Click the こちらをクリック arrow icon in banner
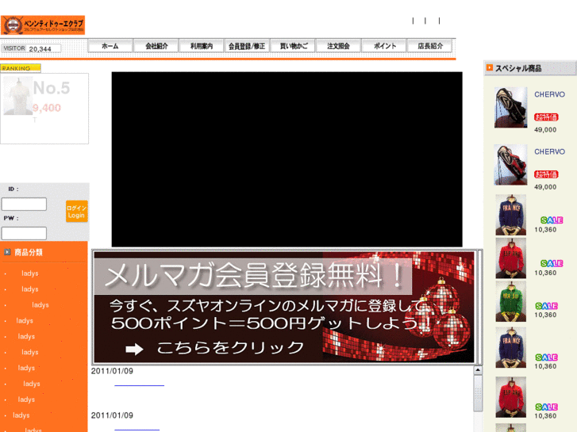This screenshot has height=432, width=577. click(134, 349)
